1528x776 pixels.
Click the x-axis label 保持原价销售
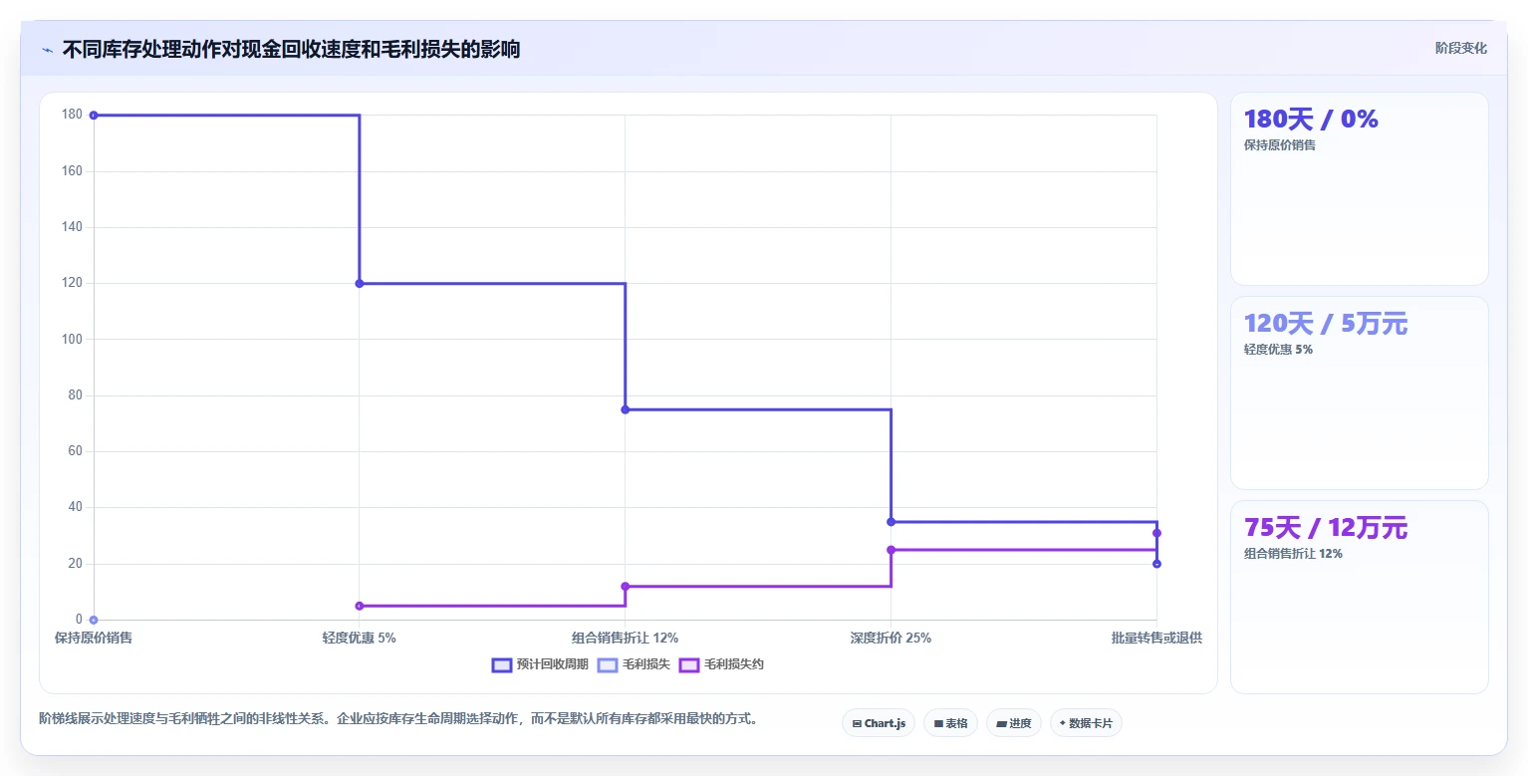[94, 638]
